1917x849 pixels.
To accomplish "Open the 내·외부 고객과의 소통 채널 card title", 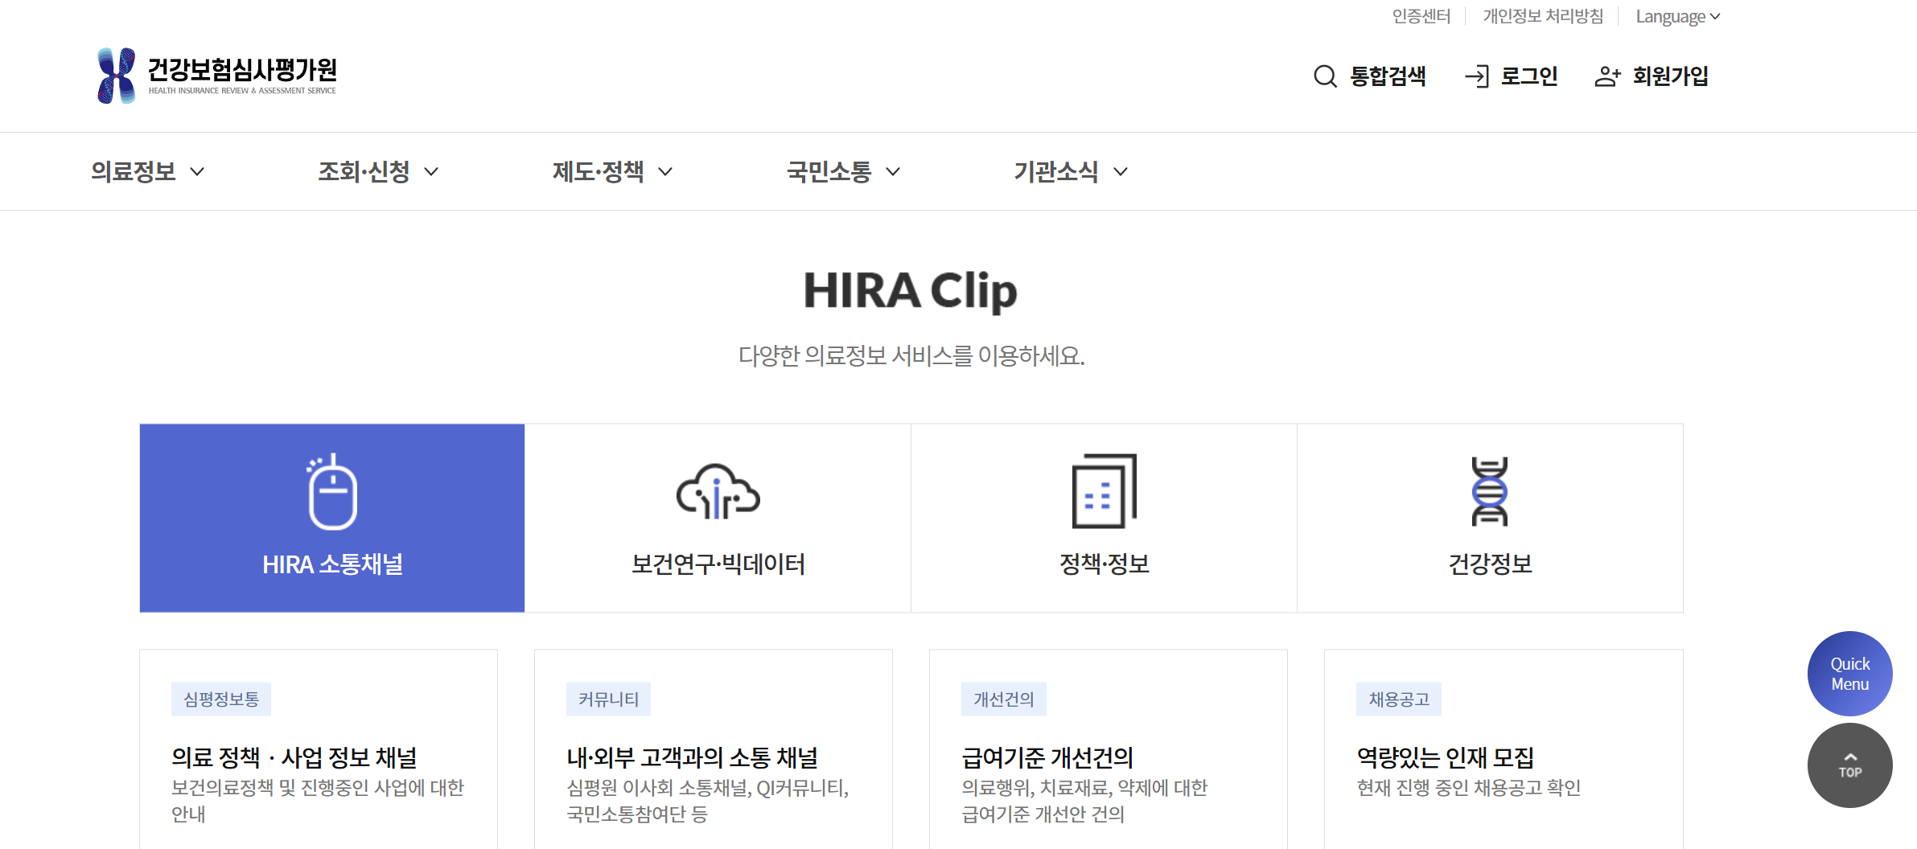I will point(692,757).
